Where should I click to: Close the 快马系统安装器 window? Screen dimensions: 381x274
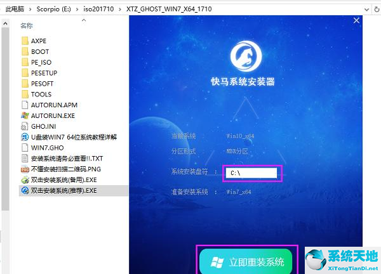pyautogui.click(x=356, y=20)
